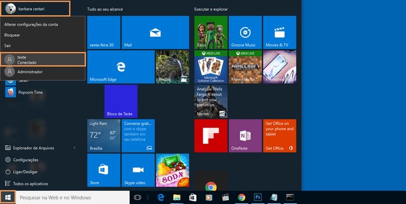Click the 'Executar e explorar' group title
The image size is (406, 204).
tap(211, 9)
